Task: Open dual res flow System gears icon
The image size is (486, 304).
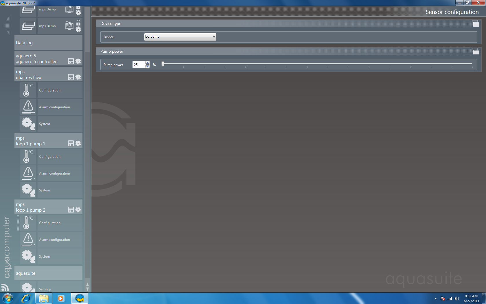Action: [x=28, y=124]
